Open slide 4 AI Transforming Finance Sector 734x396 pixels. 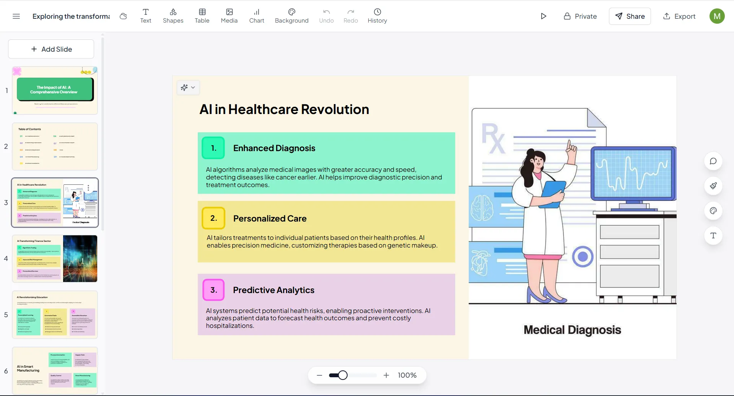tap(55, 259)
